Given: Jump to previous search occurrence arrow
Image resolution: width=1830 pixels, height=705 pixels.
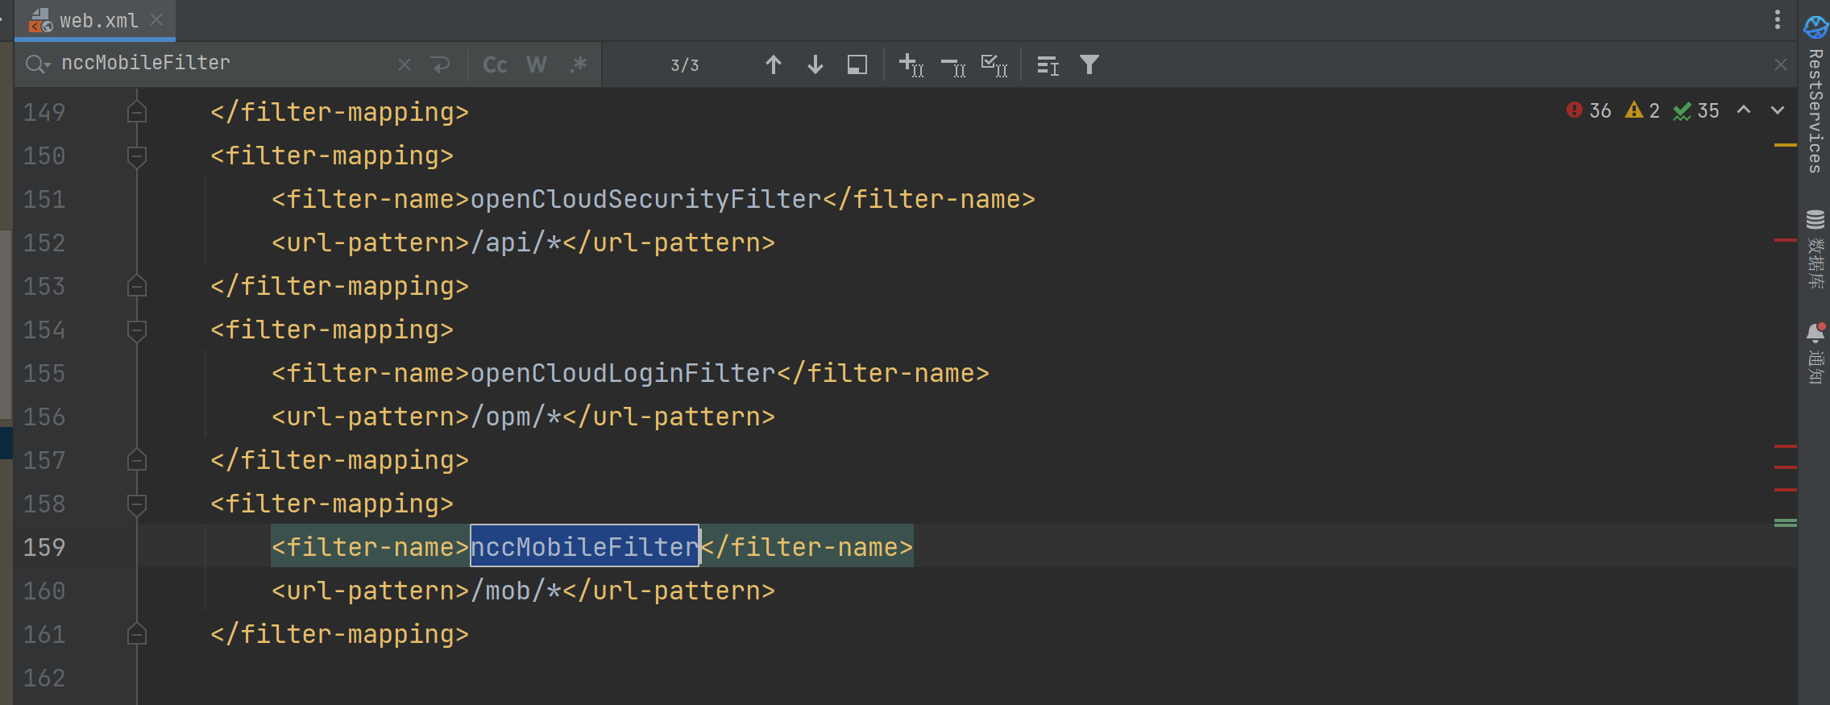Looking at the screenshot, I should 773,64.
